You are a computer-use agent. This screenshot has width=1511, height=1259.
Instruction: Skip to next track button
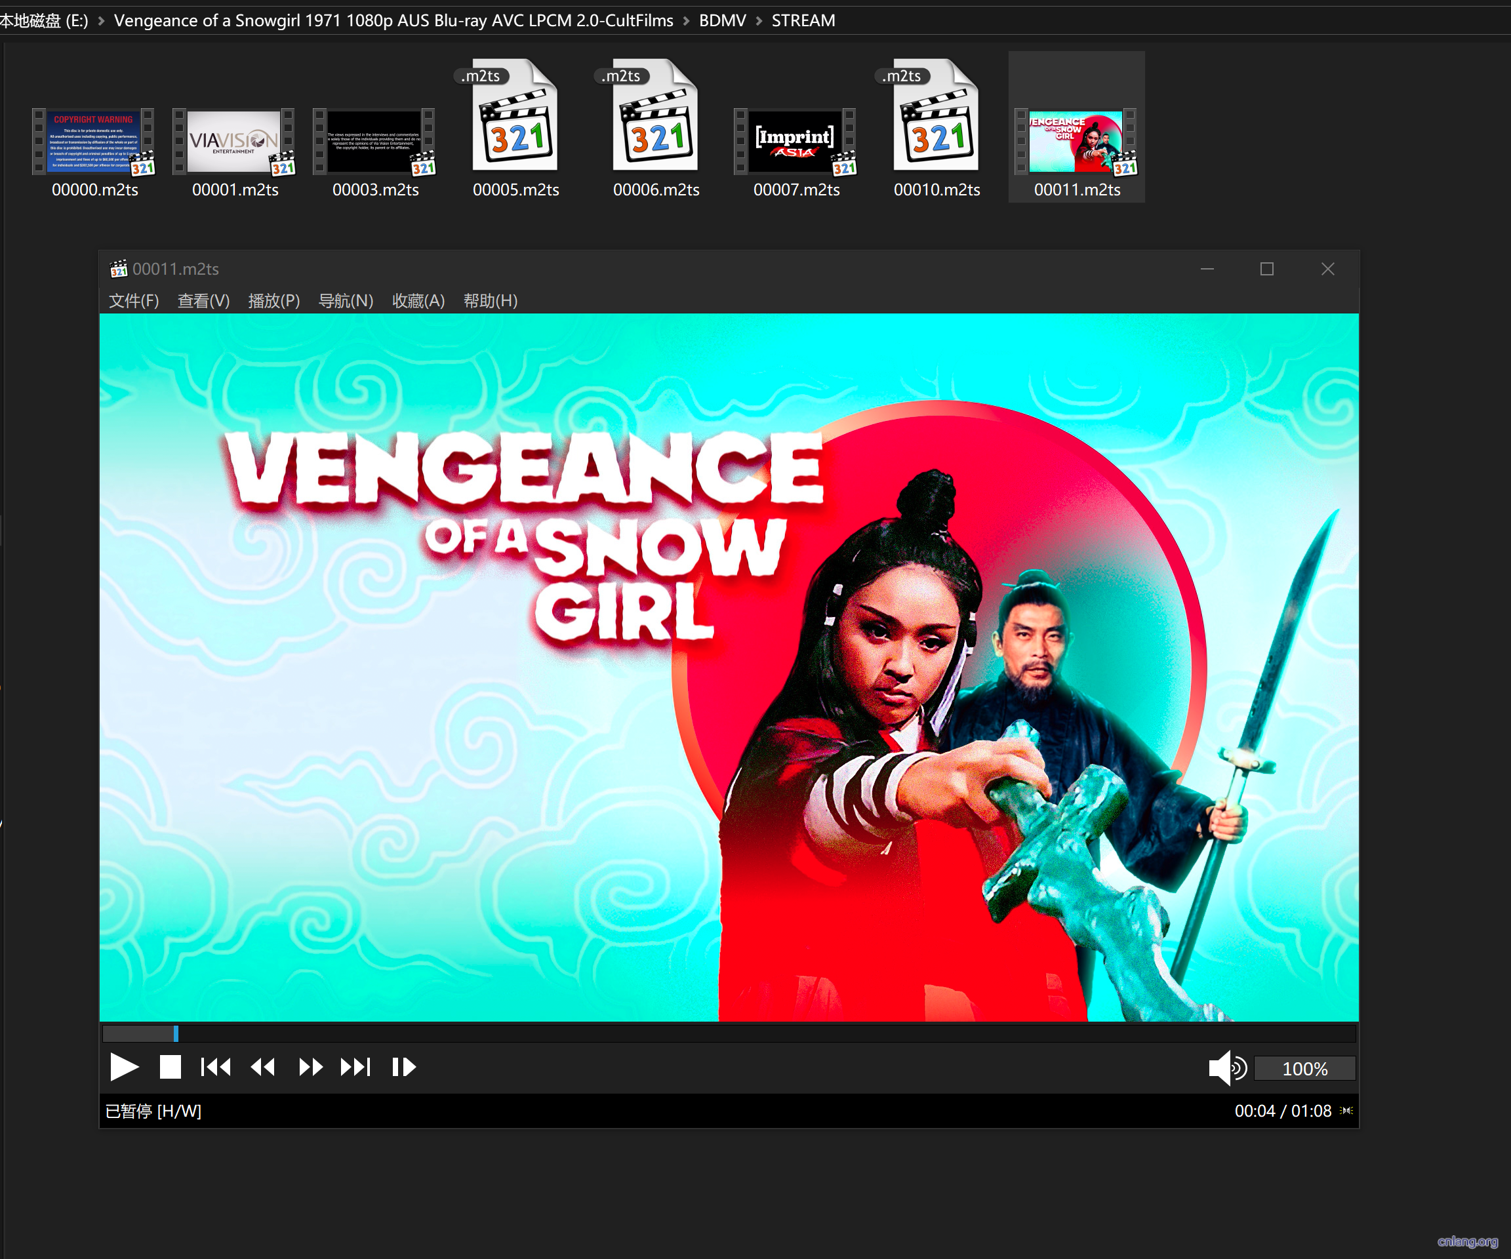[x=355, y=1067]
